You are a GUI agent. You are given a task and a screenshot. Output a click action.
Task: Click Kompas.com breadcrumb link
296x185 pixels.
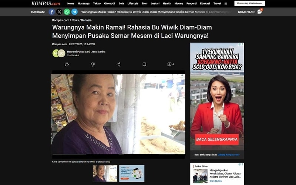coord(61,20)
